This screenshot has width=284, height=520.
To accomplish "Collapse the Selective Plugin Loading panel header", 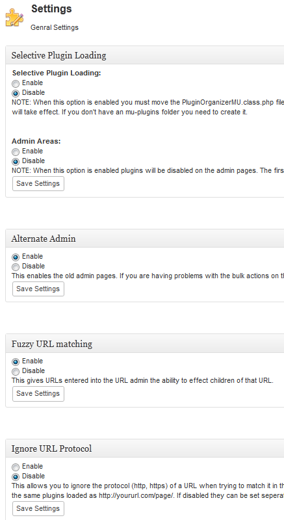I will [145, 55].
